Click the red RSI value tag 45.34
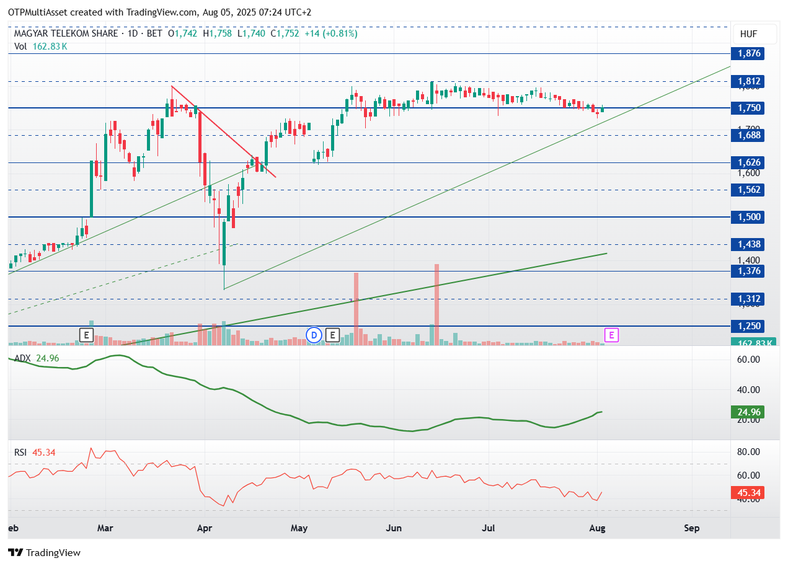Viewport: 788px width, 566px height. pos(748,493)
